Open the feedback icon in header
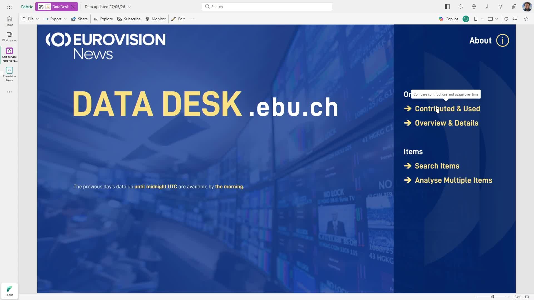The height and width of the screenshot is (300, 534). 514,7
